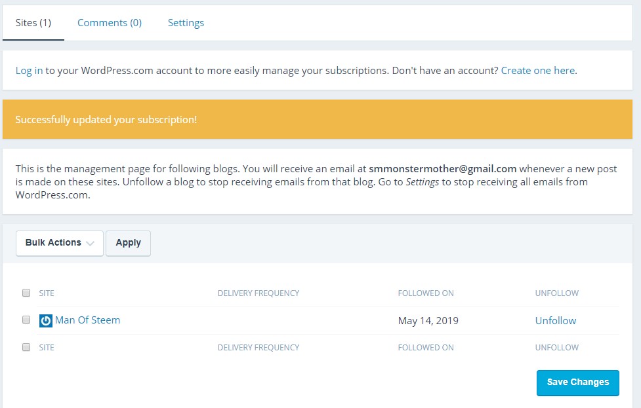Click the top Site column header
This screenshot has width=641, height=408.
[x=47, y=293]
